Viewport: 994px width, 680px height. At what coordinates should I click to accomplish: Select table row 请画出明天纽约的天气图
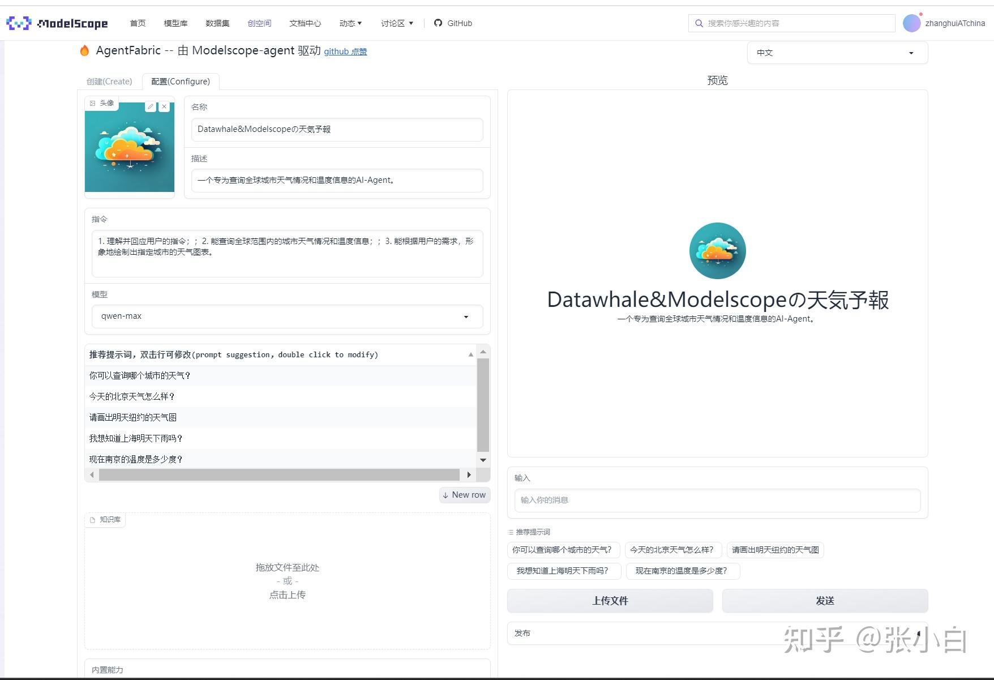280,417
